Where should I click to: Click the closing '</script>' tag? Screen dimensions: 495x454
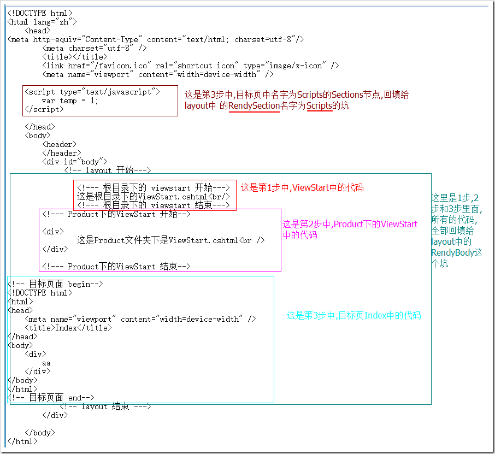44,109
